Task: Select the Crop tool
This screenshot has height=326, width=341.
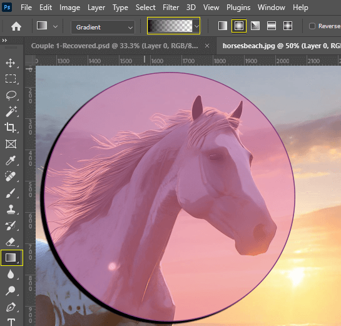Action: coord(11,128)
